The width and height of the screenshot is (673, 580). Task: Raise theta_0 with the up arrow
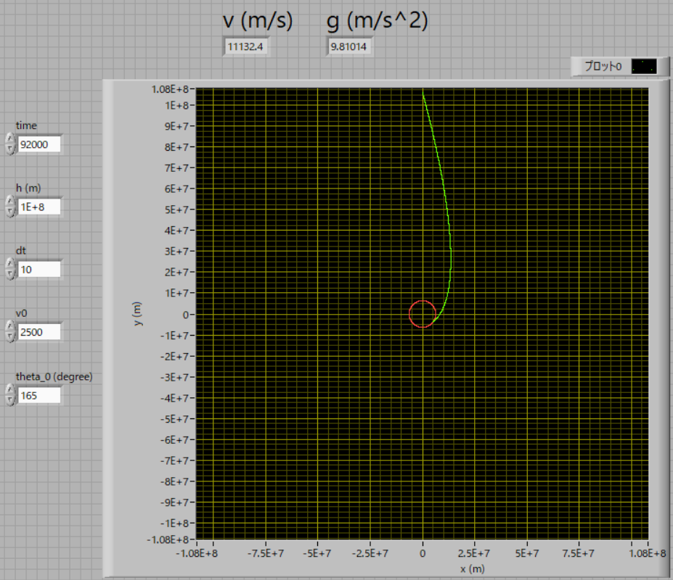coord(9,391)
